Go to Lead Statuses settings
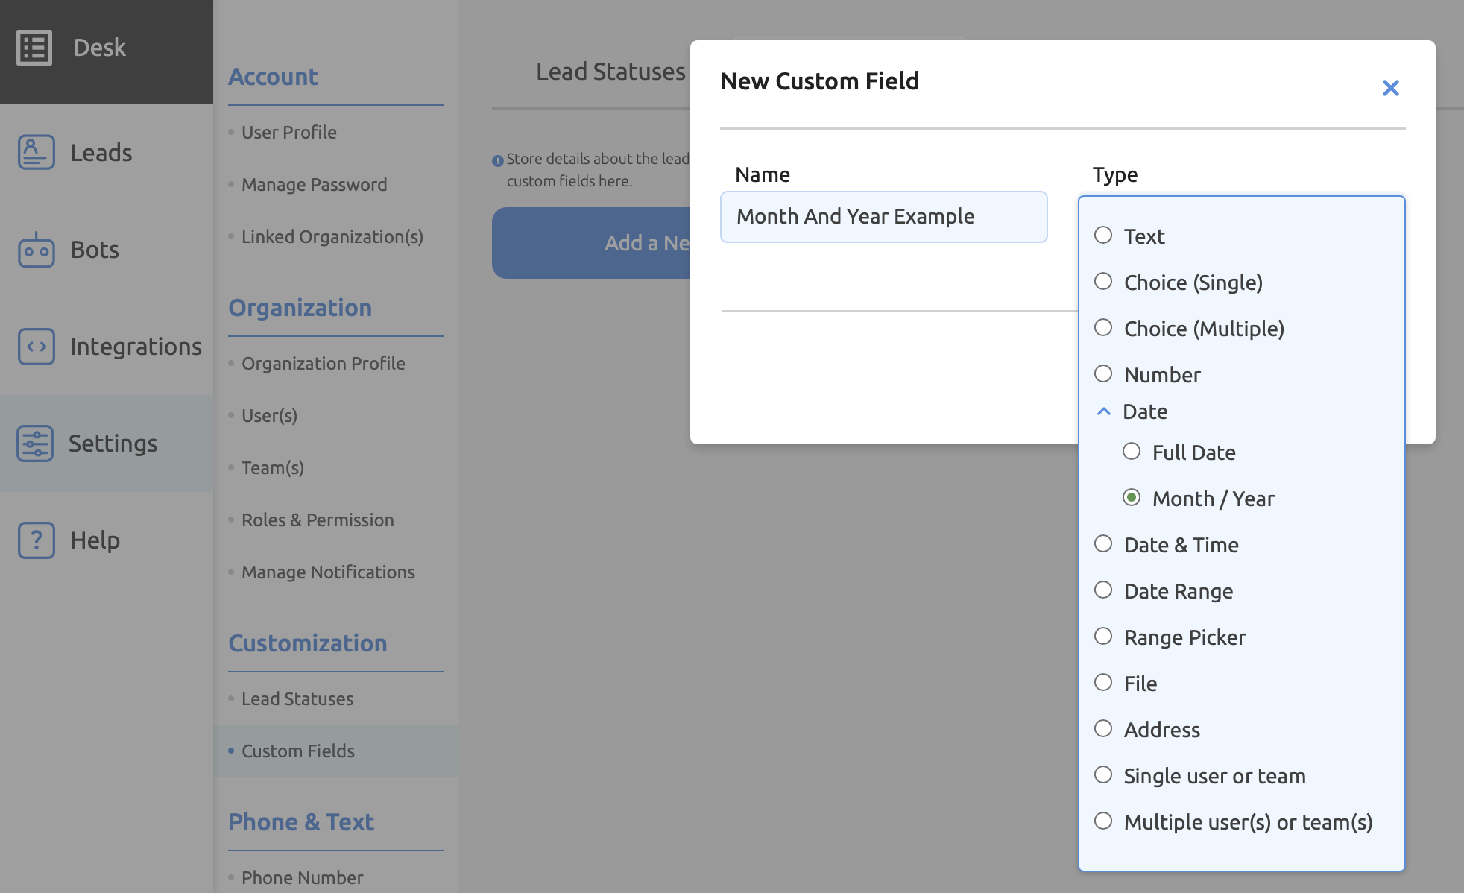The image size is (1464, 893). pyautogui.click(x=297, y=698)
